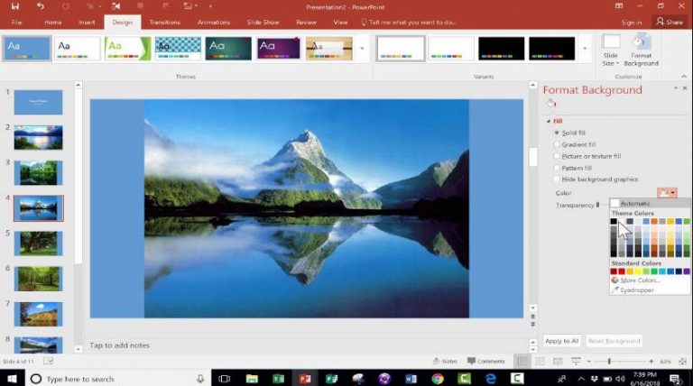Expand the Variants gallery more arrow
693x386 pixels.
pos(585,49)
